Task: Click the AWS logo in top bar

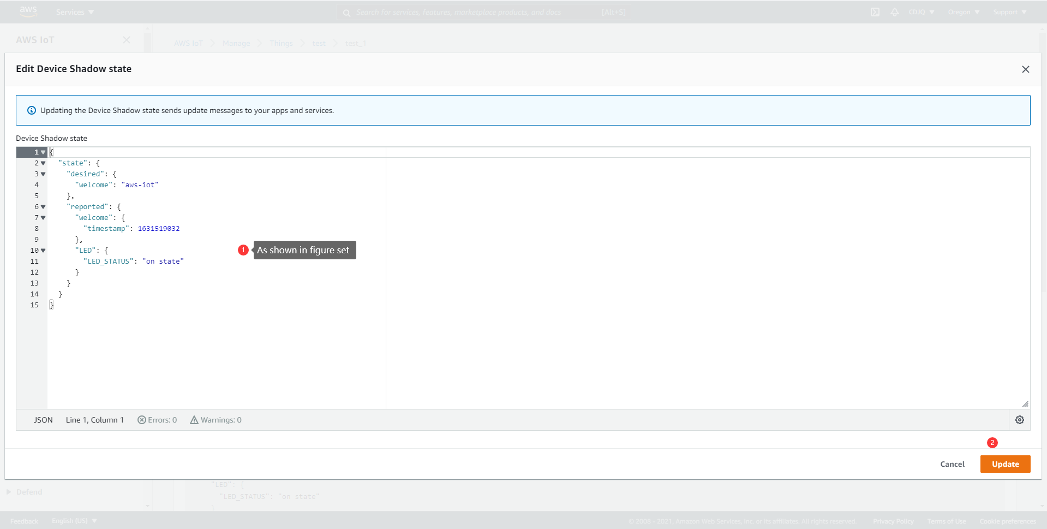Action: coord(28,11)
